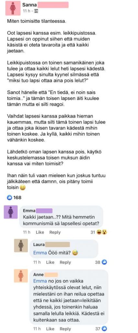Open the laughing emoji reactions on Emma's comment
The width and height of the screenshot is (138, 333).
click(x=101, y=232)
